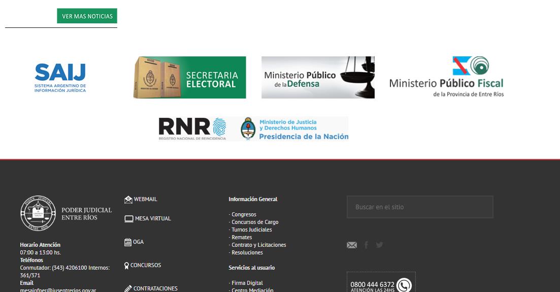Open the OGA link

tap(138, 242)
